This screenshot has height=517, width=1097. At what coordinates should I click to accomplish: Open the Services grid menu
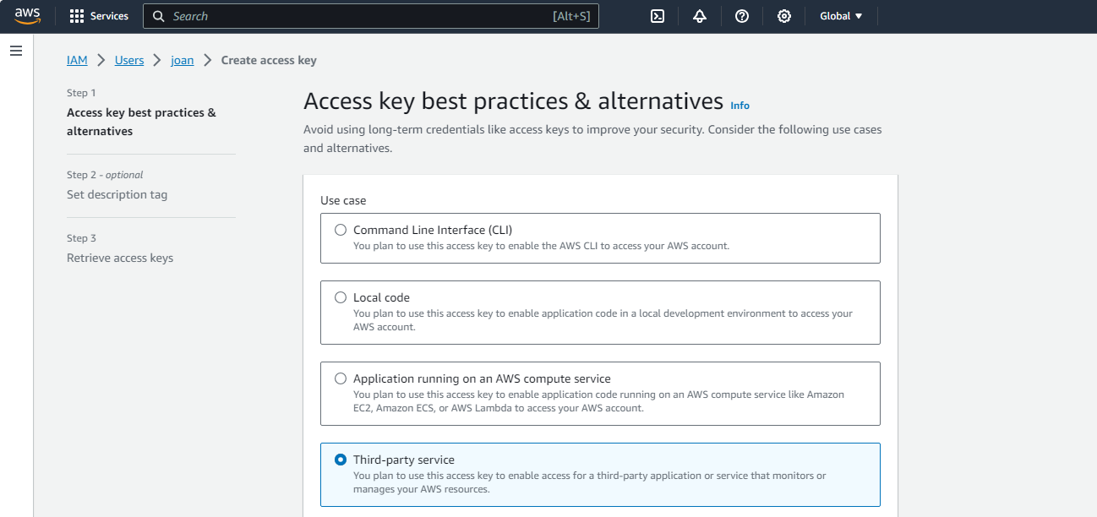click(77, 16)
